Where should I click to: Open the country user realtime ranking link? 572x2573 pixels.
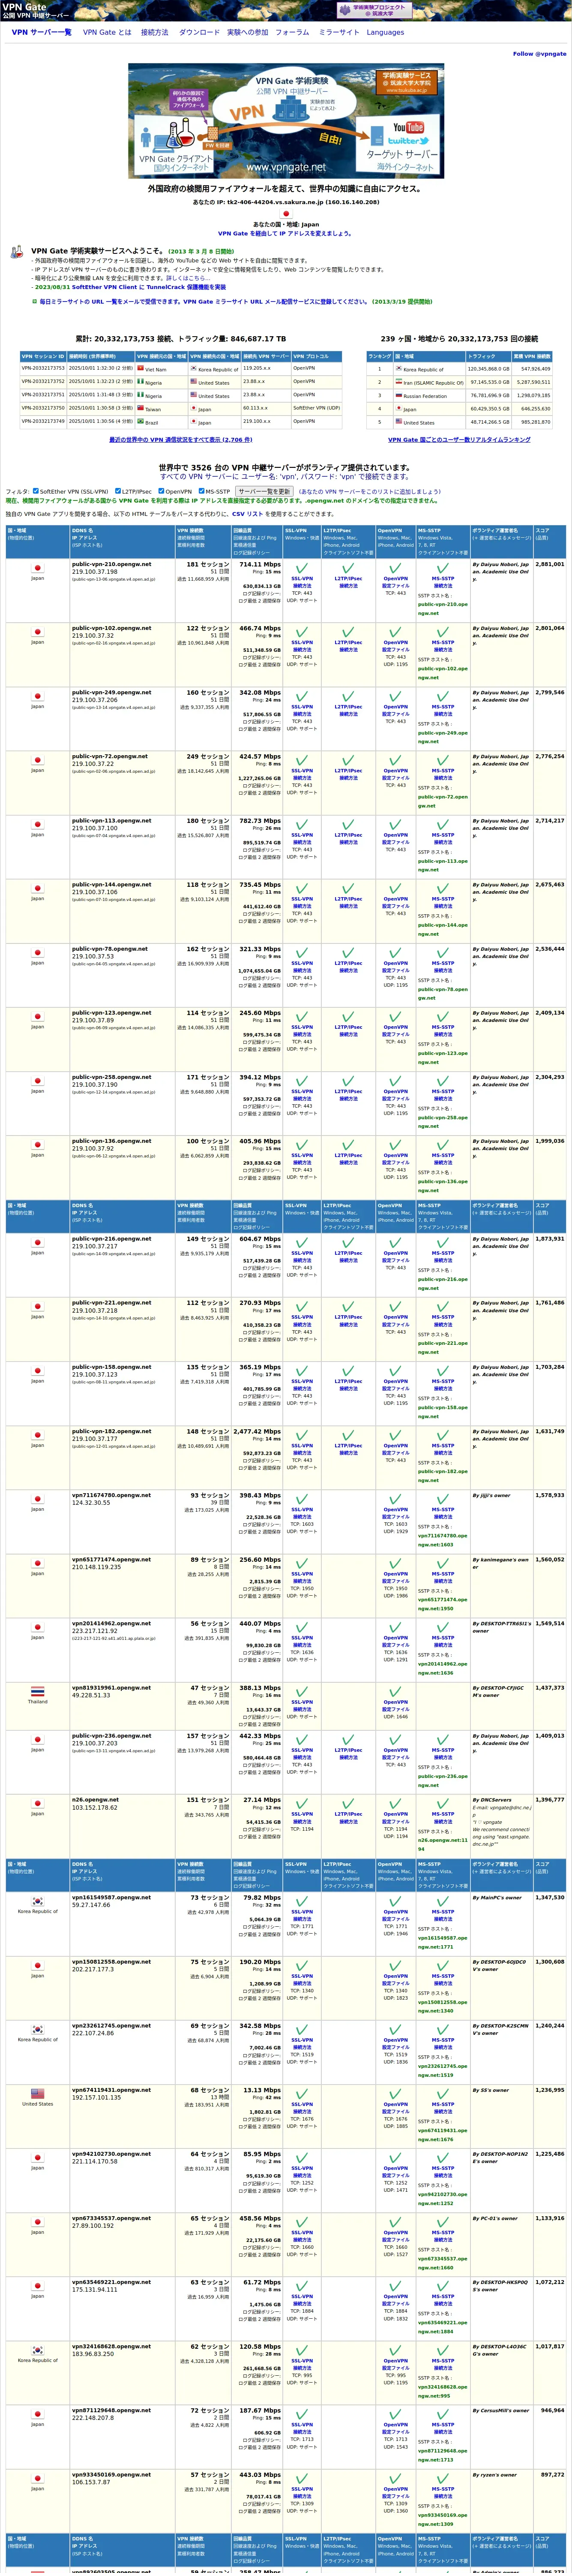coord(459,440)
